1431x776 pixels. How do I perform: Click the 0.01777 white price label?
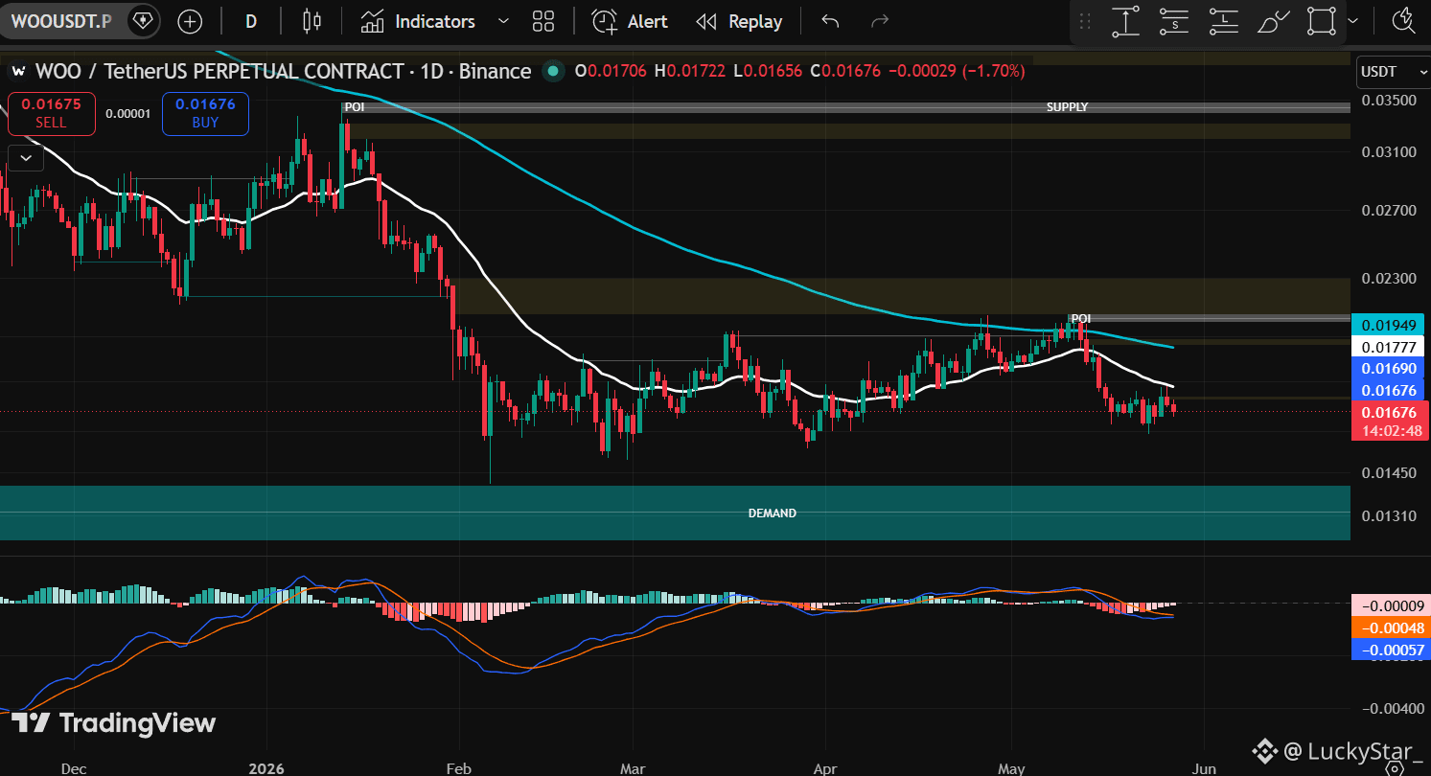click(x=1388, y=346)
